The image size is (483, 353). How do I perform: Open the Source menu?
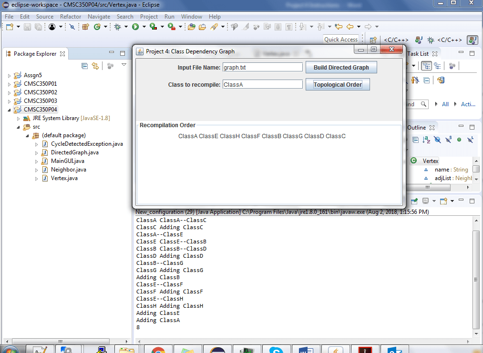coord(45,17)
